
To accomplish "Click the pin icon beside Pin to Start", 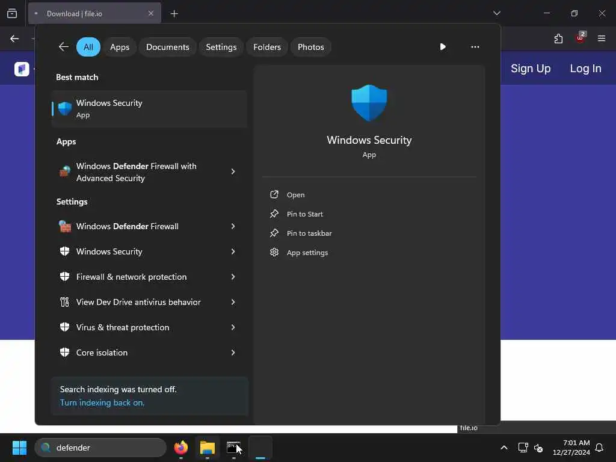I will [x=274, y=214].
